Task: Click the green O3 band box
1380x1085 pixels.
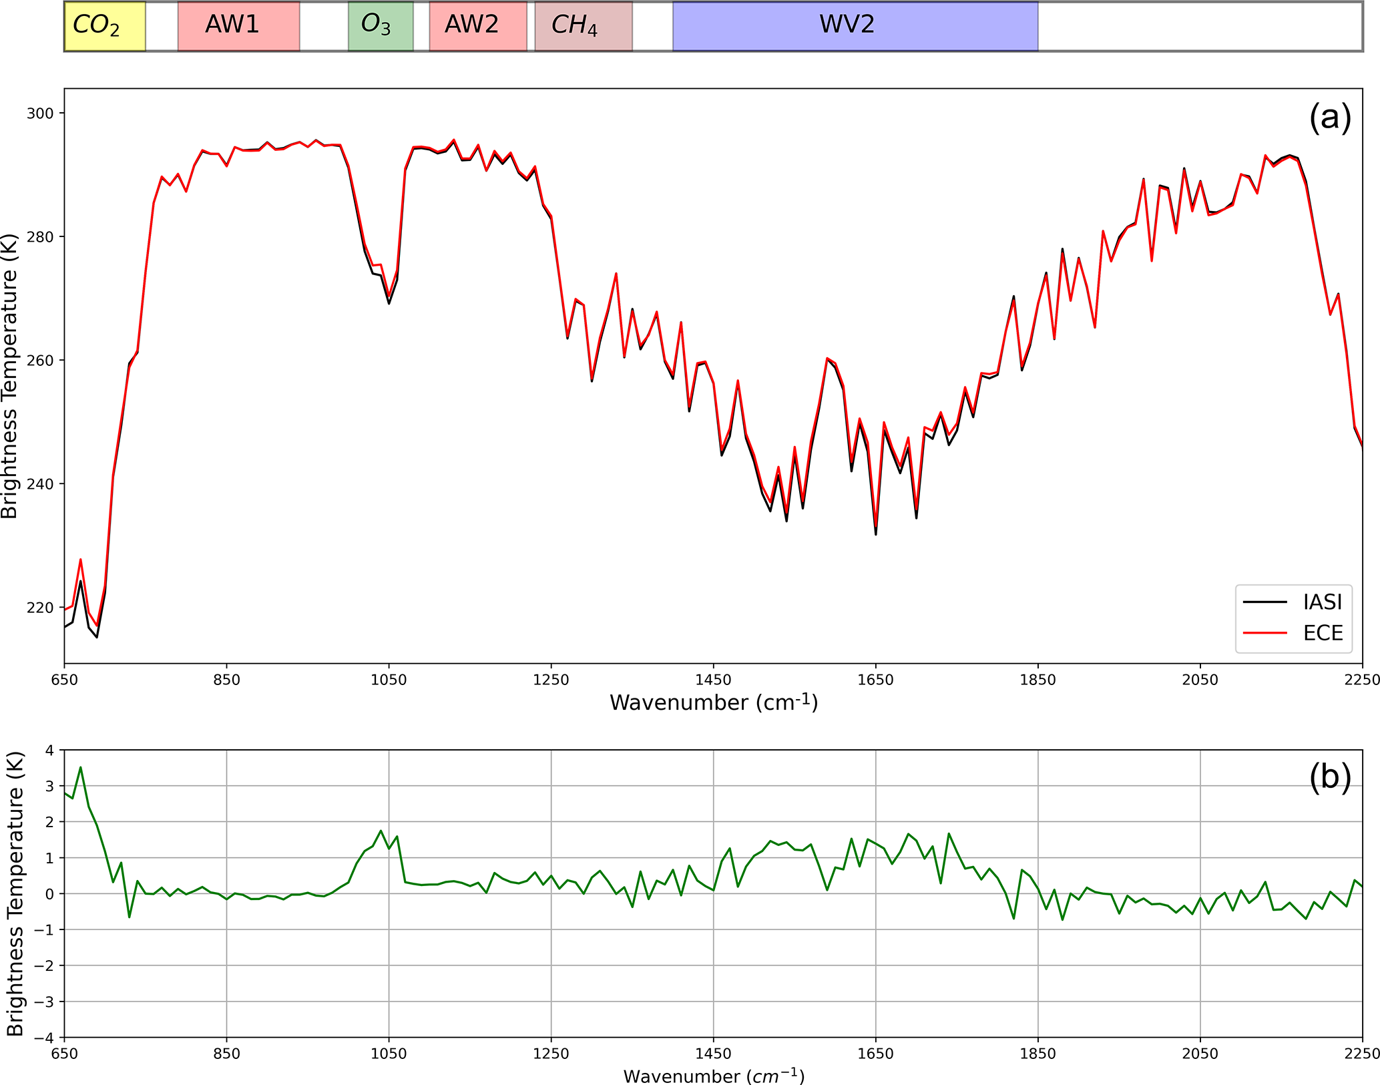Action: pyautogui.click(x=381, y=26)
